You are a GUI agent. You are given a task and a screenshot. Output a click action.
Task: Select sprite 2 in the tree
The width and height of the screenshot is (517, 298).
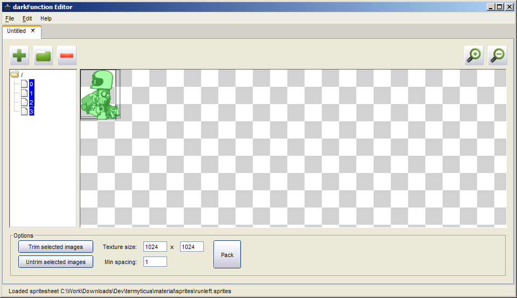[x=31, y=102]
